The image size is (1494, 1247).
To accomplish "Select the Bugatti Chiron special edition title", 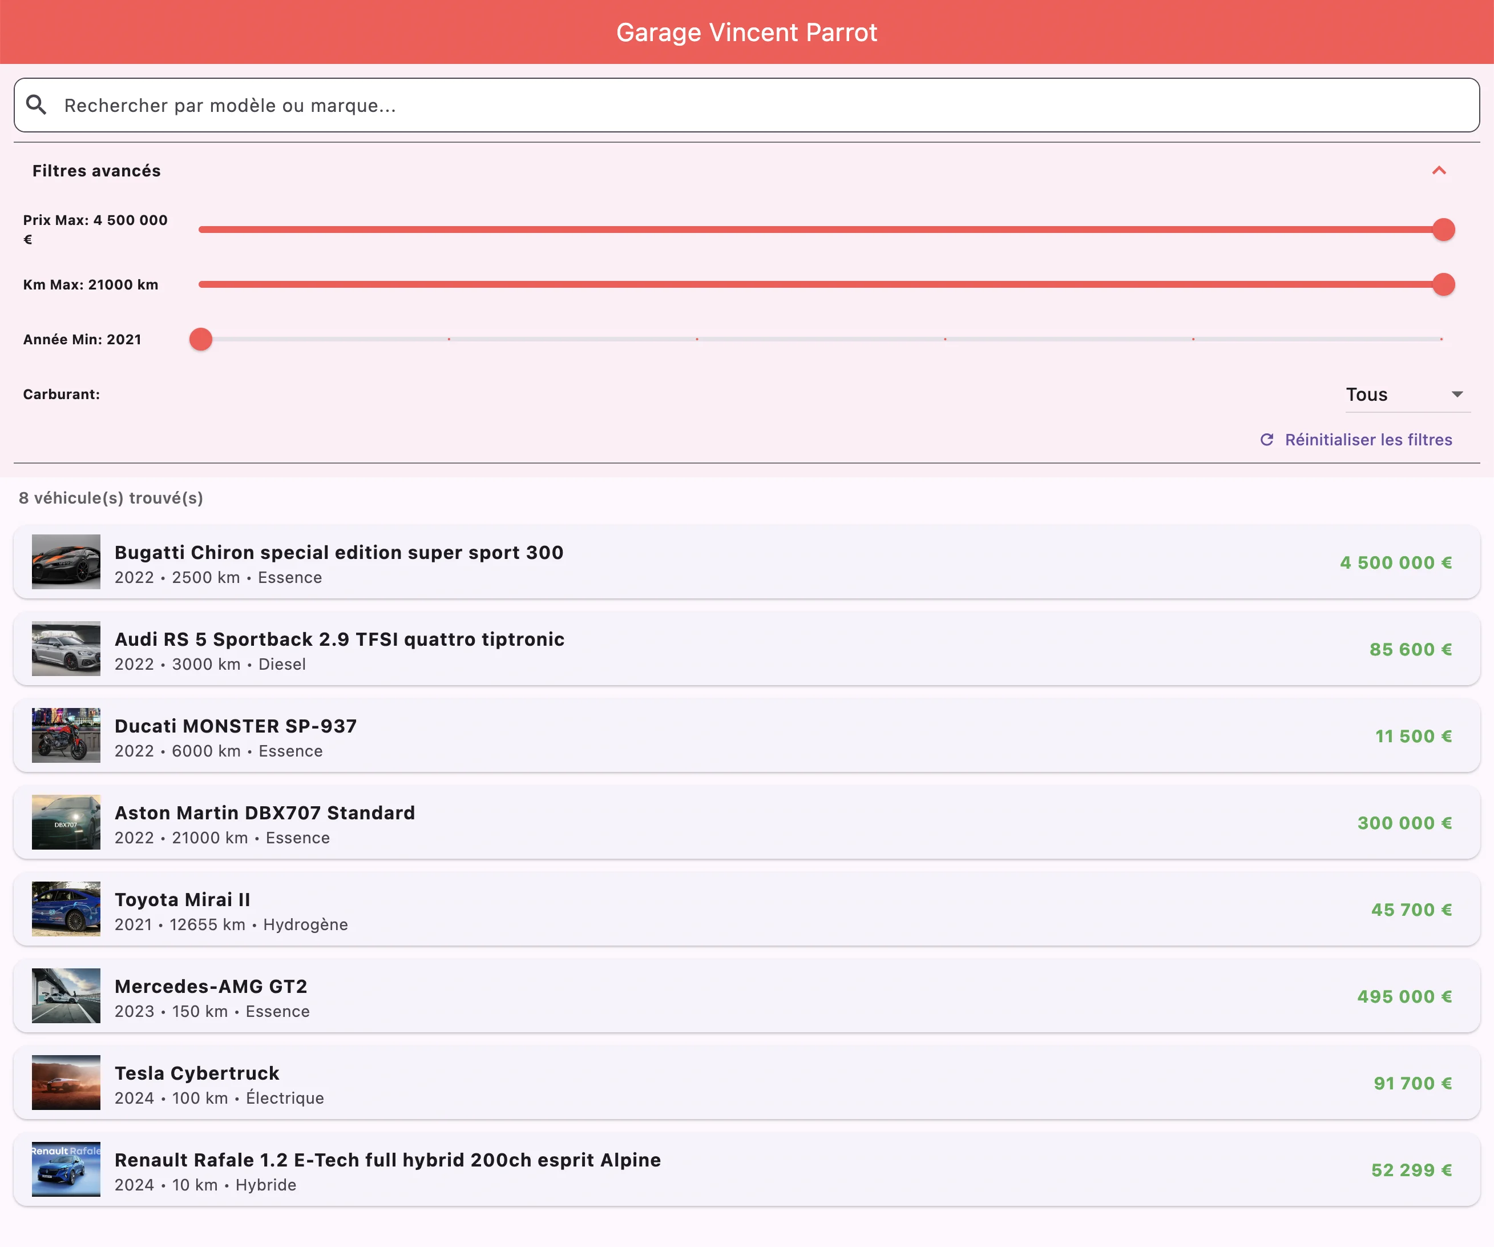I will click(338, 552).
